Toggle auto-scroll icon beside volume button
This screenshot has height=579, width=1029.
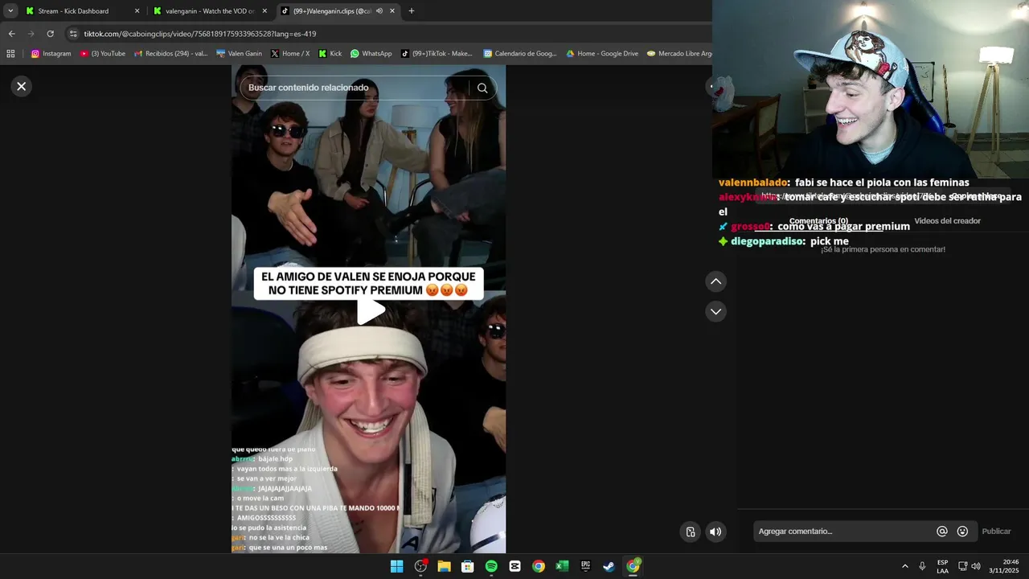(x=691, y=532)
